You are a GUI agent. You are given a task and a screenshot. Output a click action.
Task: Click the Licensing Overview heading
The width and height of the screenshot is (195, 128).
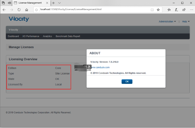tap(23, 59)
